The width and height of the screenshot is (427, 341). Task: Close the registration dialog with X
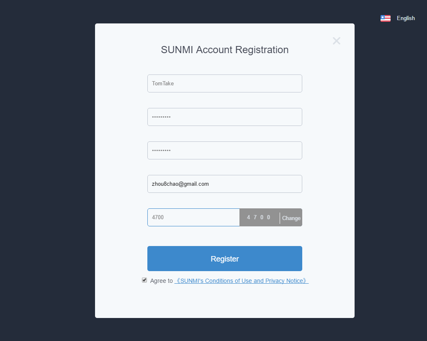337,41
